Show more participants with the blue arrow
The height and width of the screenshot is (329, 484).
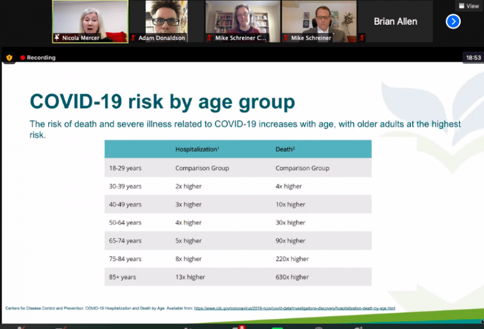[453, 21]
